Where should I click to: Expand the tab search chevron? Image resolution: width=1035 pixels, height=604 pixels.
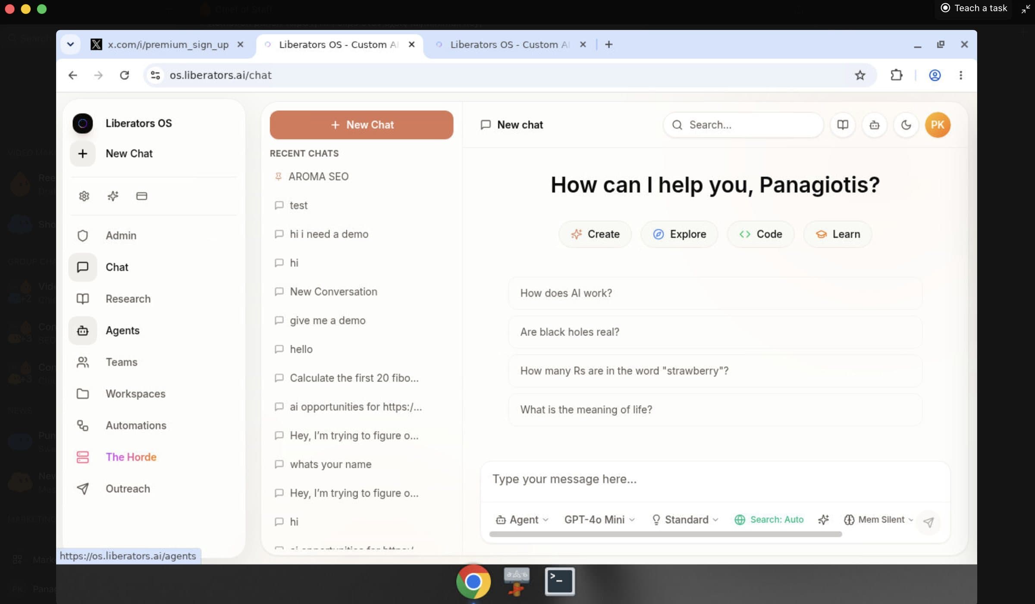pos(70,44)
